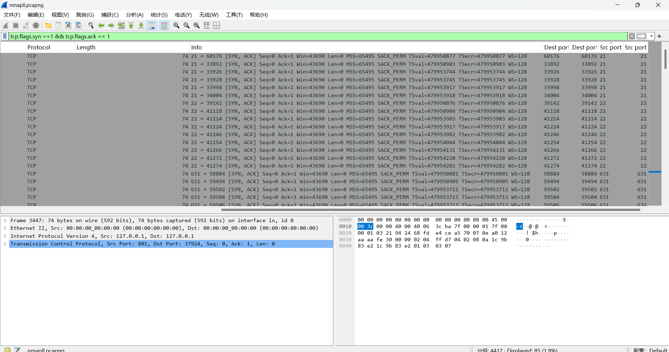669x352 pixels.
Task: Open Find Packet with the magnifier icon
Action: (91, 25)
